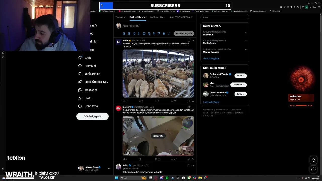The image size is (322, 181).
Task: Click the X search box Ara
Action: [x=225, y=17]
